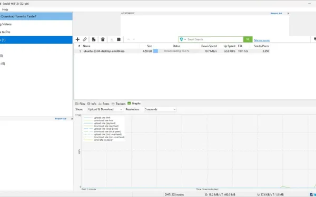Open the Help menu
Screen dimensions: 316x197
coord(5,9)
